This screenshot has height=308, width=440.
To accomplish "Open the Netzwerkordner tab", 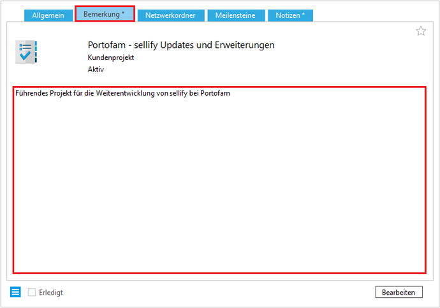I will click(x=171, y=15).
